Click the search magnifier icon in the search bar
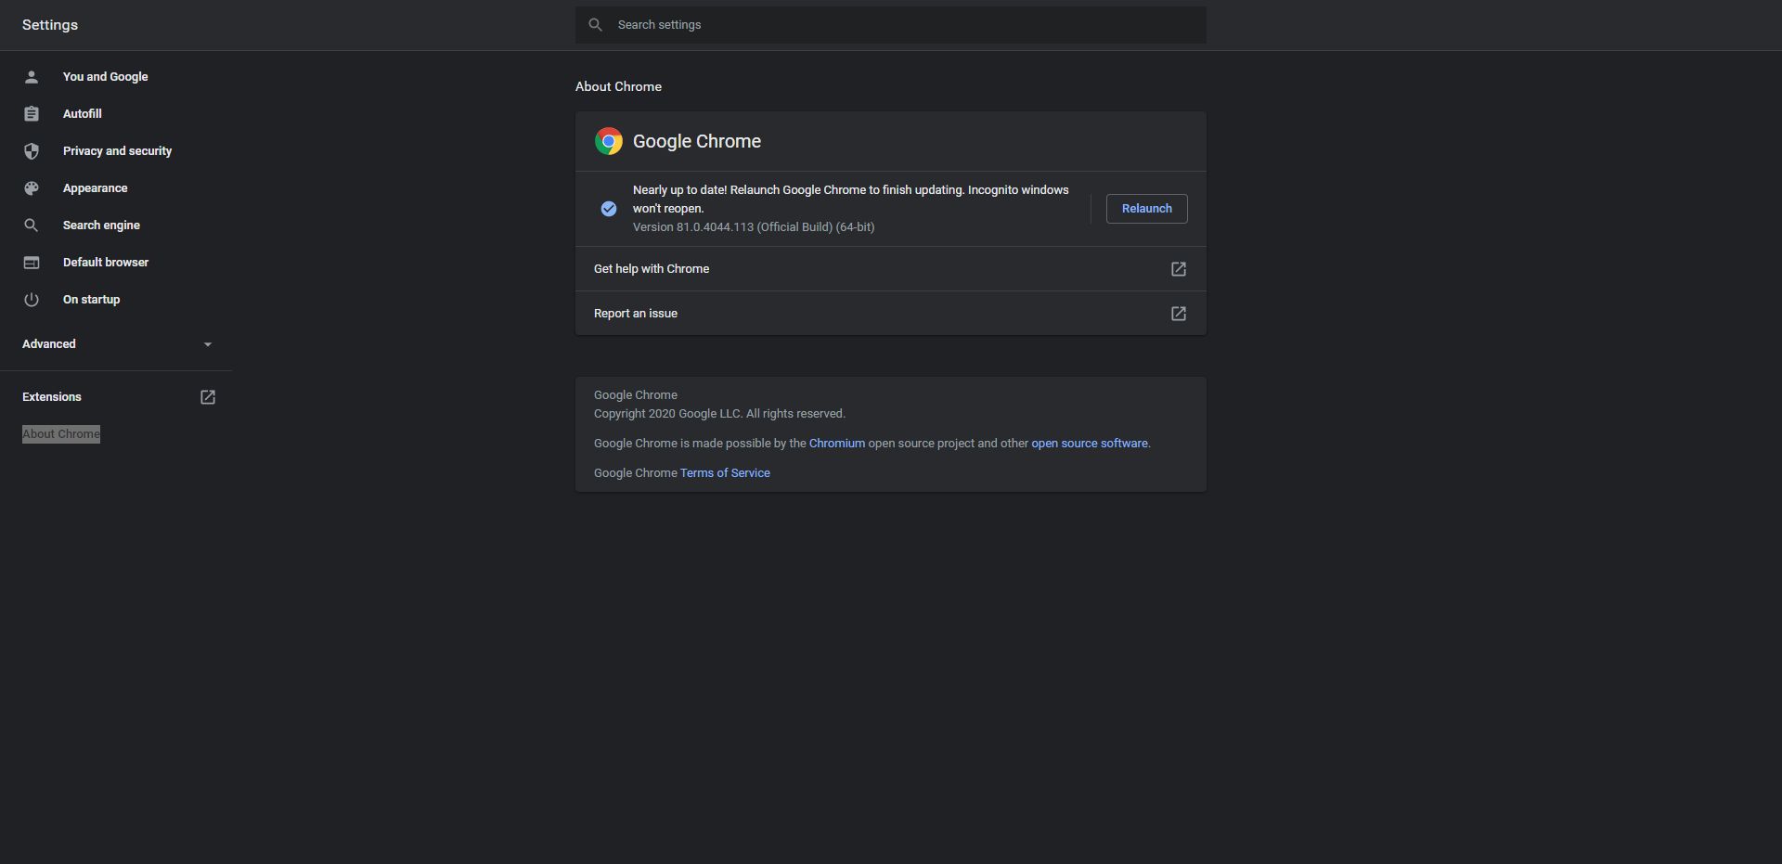This screenshot has height=864, width=1782. click(x=596, y=25)
